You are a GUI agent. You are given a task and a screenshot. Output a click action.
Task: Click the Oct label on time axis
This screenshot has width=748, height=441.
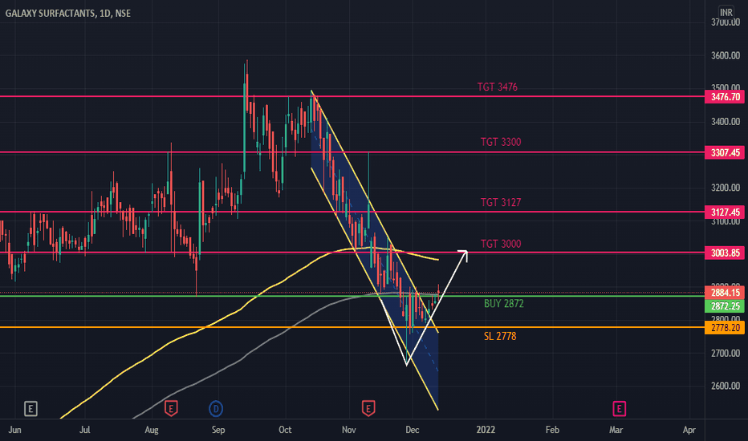[285, 430]
